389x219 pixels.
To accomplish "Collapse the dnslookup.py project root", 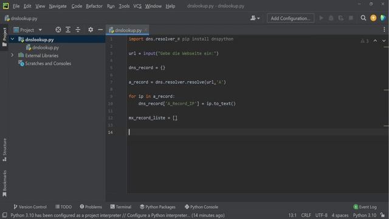I will click(12, 39).
